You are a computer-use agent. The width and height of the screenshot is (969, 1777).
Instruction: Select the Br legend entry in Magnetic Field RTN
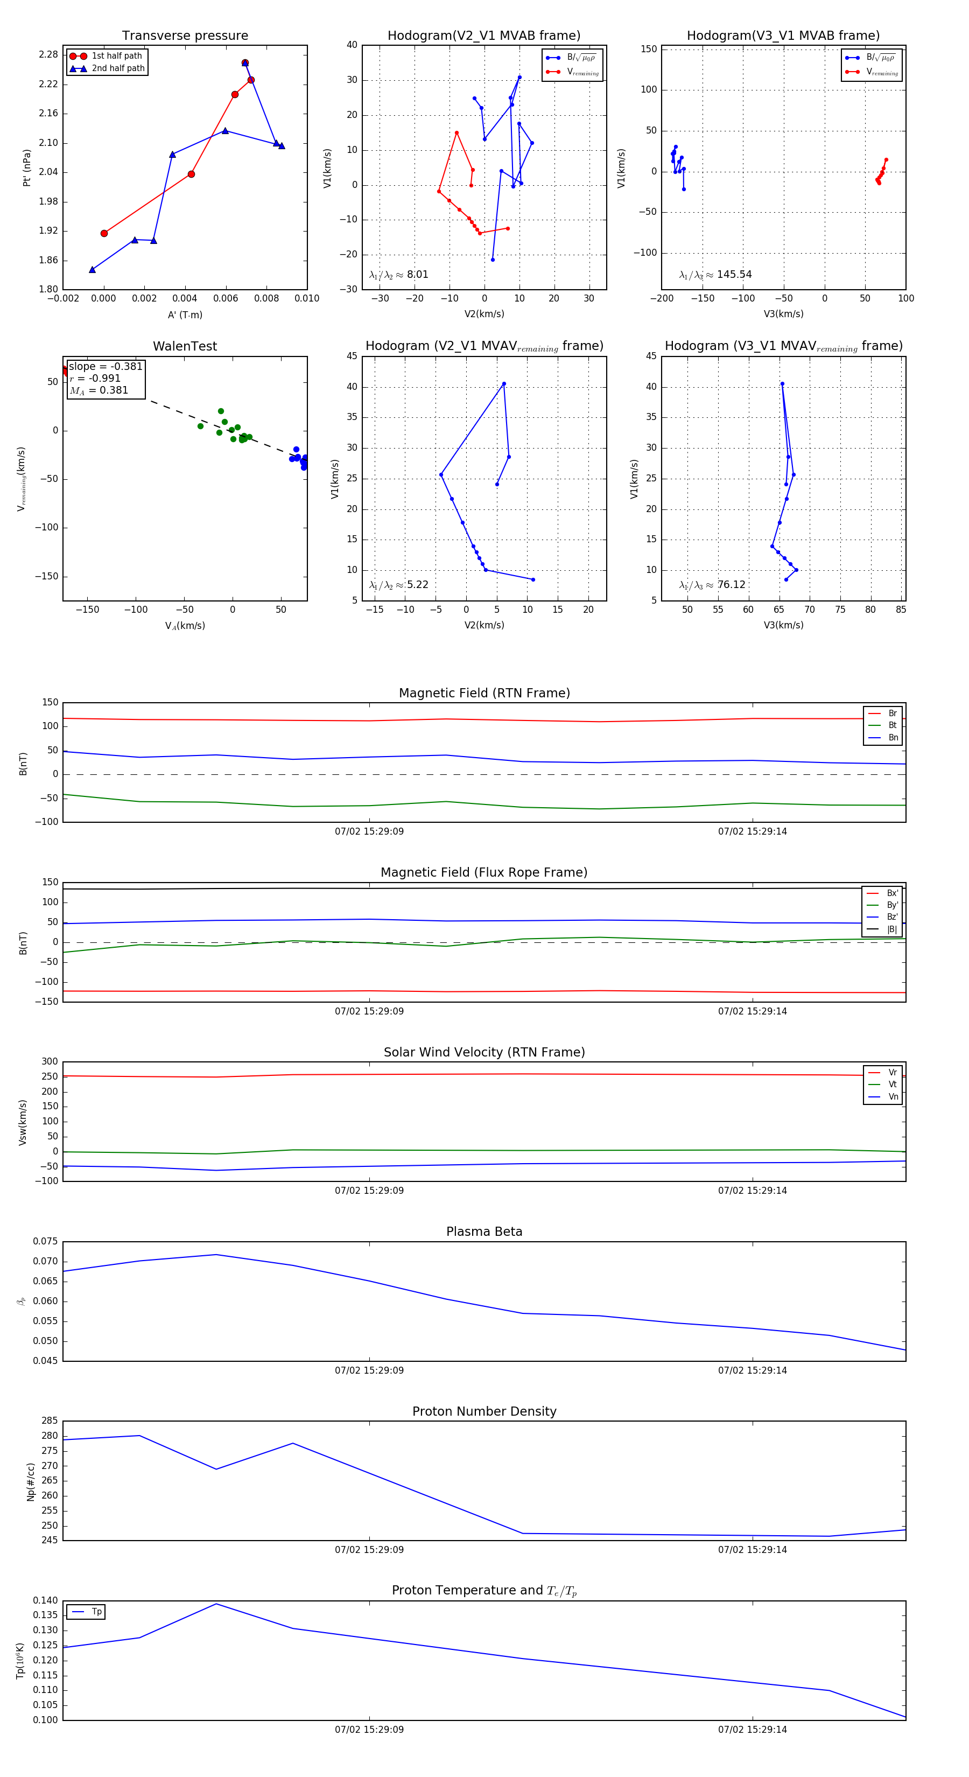tap(883, 713)
